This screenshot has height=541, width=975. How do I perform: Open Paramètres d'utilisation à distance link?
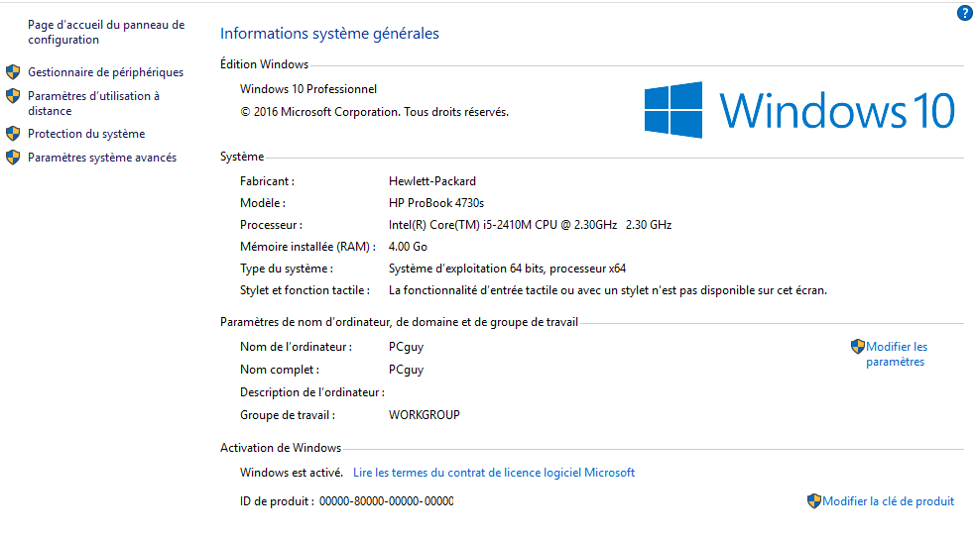(x=93, y=103)
